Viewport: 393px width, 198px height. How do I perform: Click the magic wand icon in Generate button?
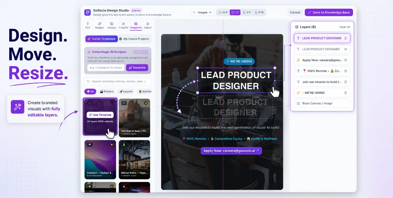pyautogui.click(x=130, y=68)
